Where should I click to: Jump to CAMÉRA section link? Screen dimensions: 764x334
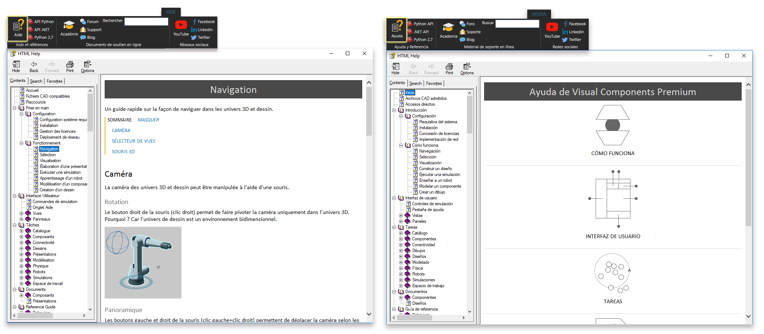(121, 131)
